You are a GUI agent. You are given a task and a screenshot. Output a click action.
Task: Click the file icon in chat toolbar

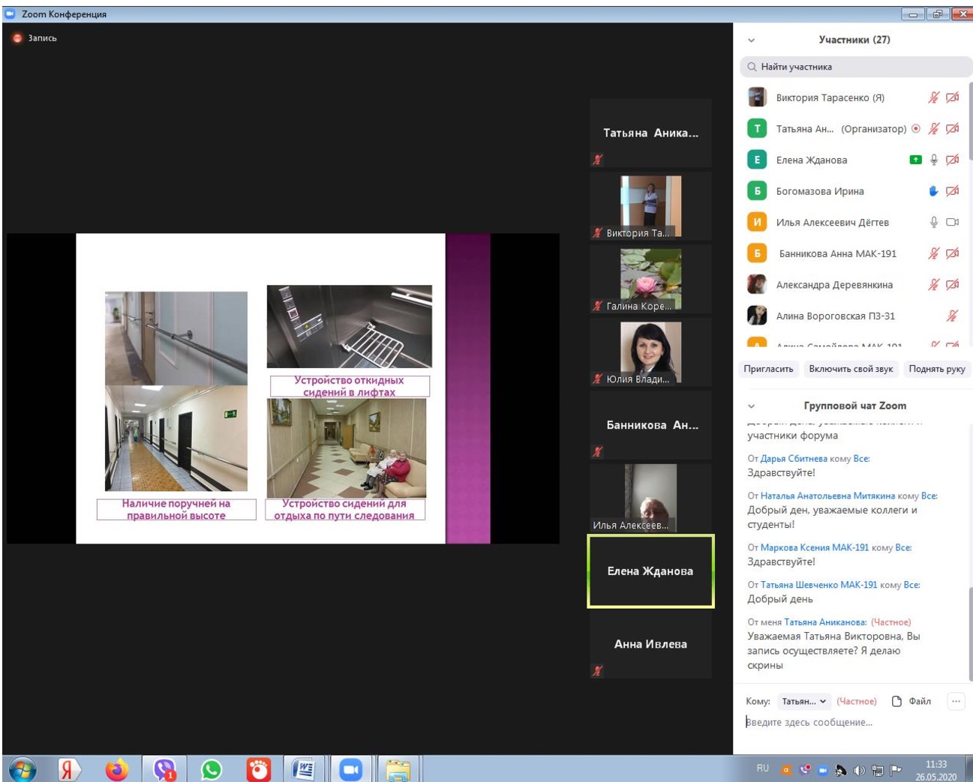click(896, 702)
